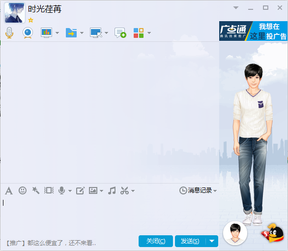Click the handwriting input pencil icon
288x251 pixels.
click(x=81, y=190)
